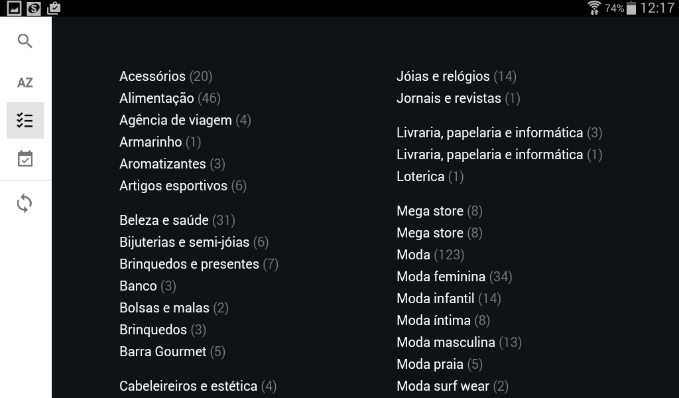Image resolution: width=679 pixels, height=398 pixels.
Task: Select the Loterica category
Action: click(x=430, y=176)
